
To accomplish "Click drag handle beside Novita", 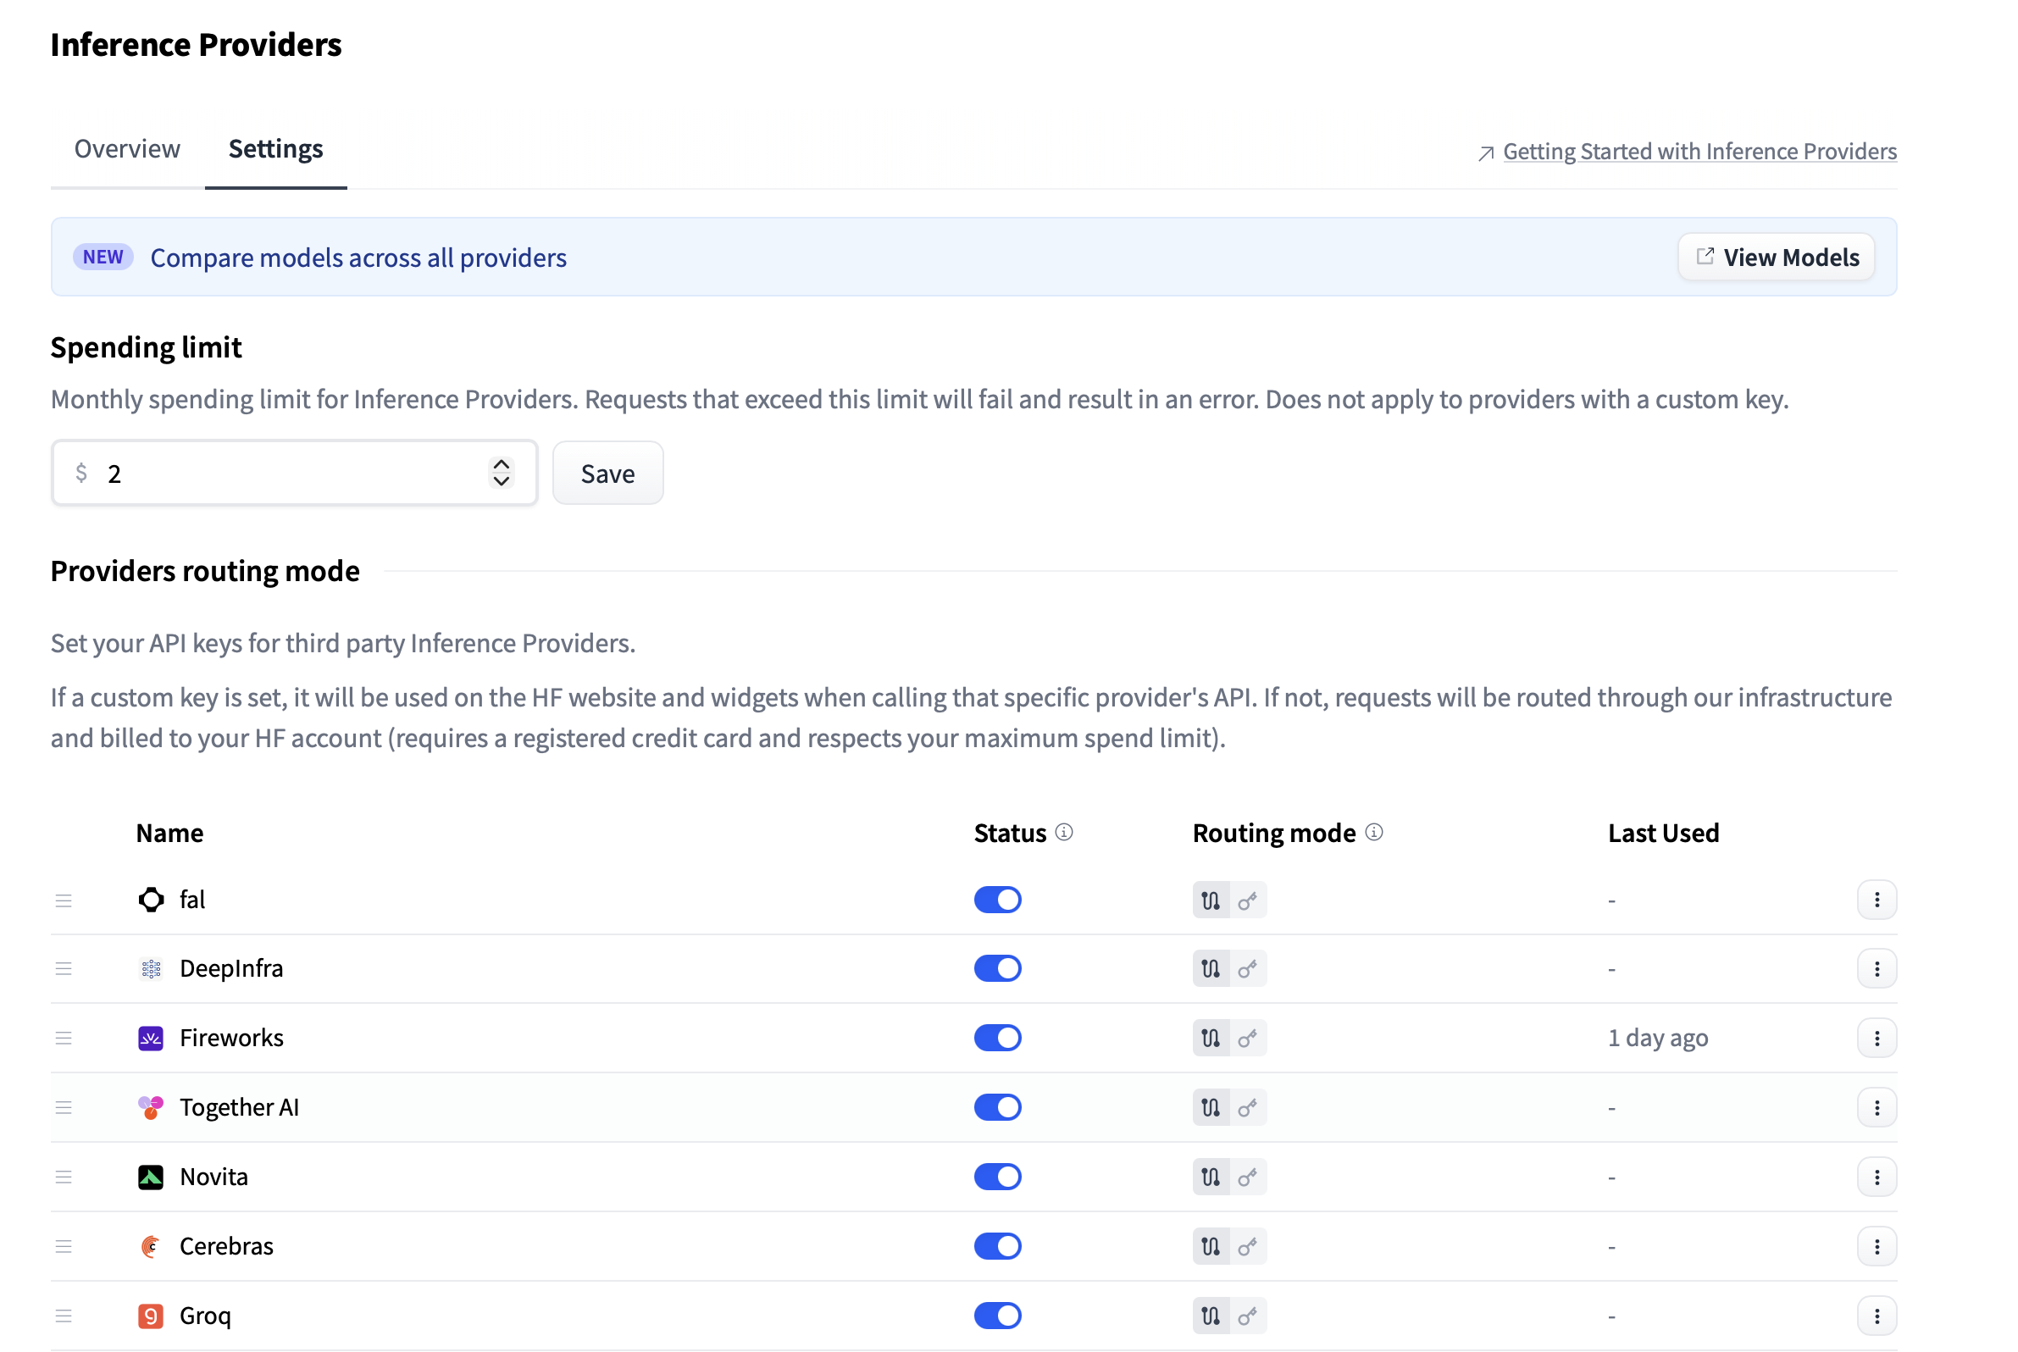I will 64,1177.
